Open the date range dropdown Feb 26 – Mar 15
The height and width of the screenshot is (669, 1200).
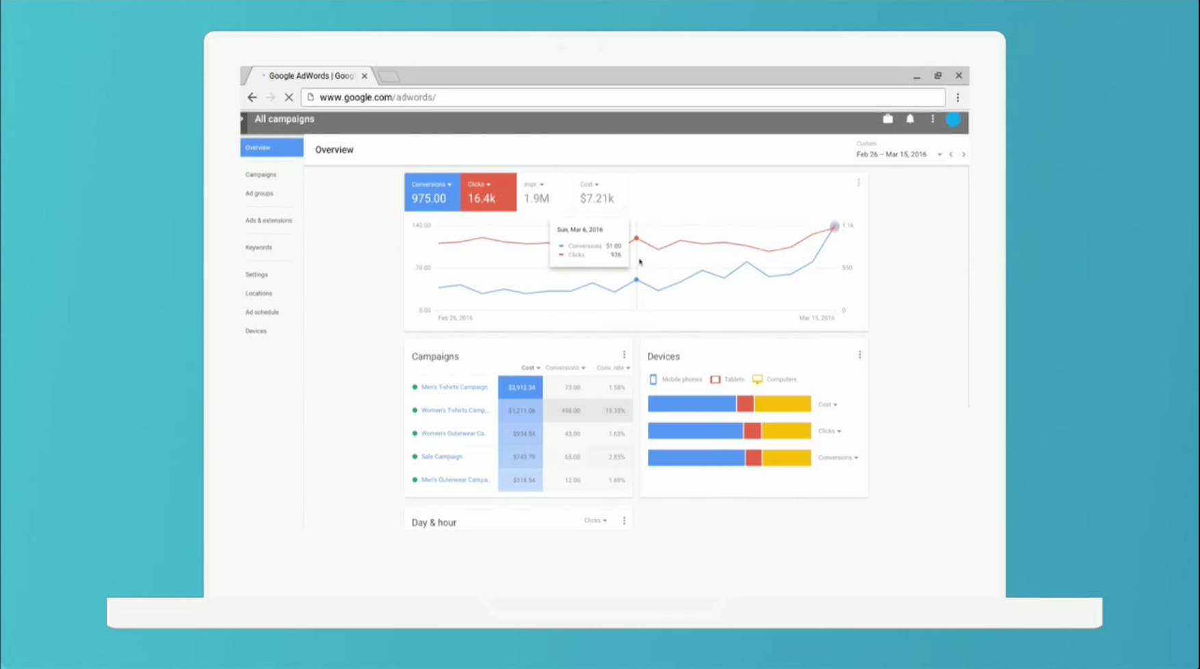pyautogui.click(x=898, y=155)
